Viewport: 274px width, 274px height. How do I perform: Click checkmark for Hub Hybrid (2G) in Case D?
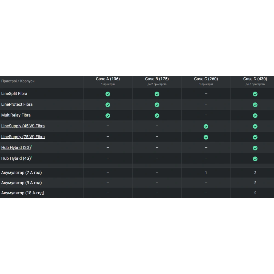point(255,148)
